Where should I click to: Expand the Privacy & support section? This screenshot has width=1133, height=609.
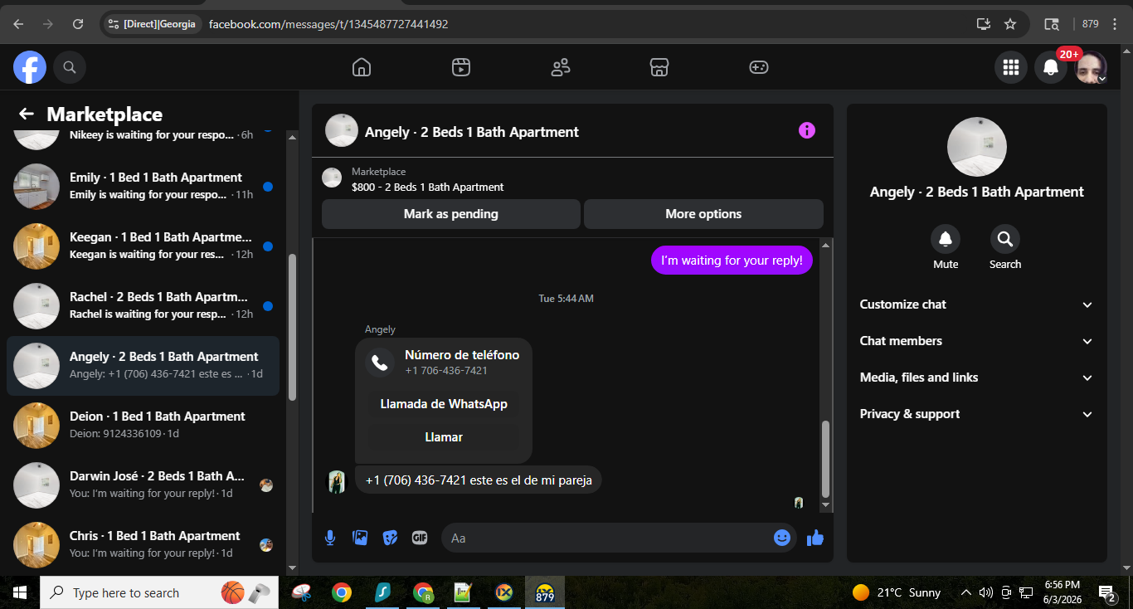click(x=977, y=414)
